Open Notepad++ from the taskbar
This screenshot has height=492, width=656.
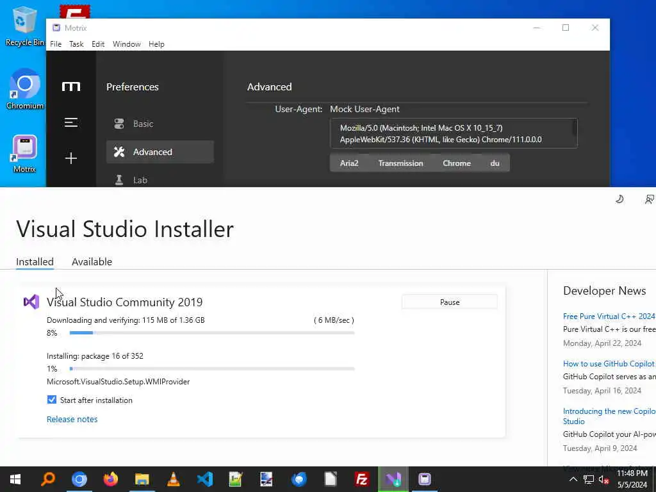(236, 479)
